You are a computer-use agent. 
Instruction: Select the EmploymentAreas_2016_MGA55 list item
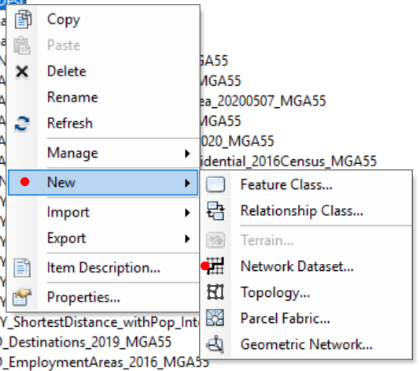pos(105,362)
